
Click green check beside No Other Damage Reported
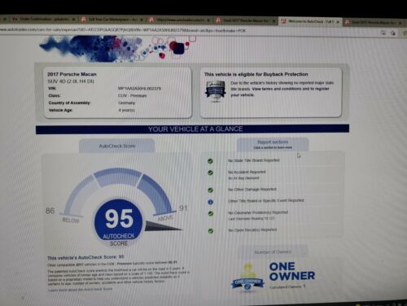(210, 190)
